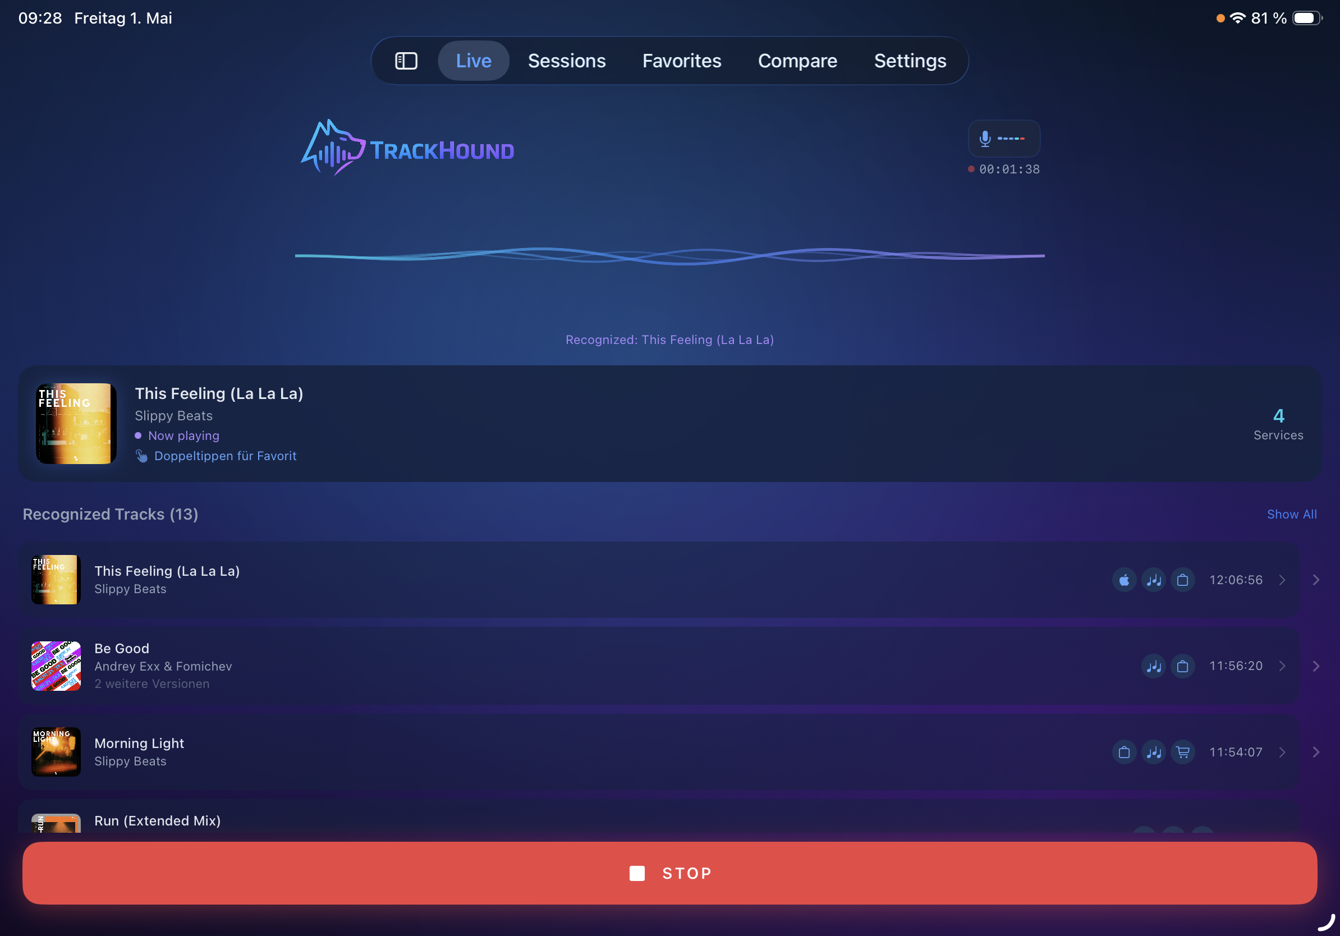Screen dimensions: 1340x936
Task: Select the Be Good track title
Action: [x=121, y=648]
